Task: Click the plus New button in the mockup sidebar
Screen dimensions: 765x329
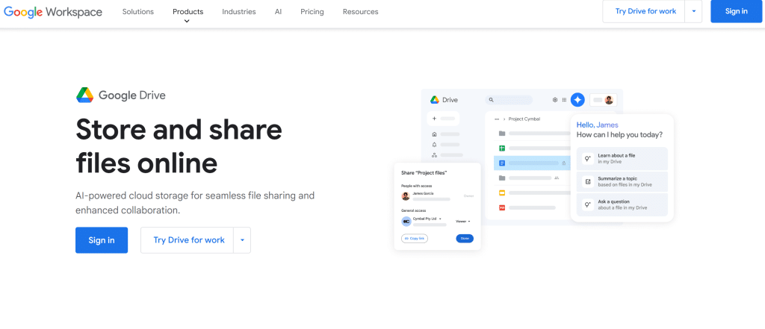Action: tap(443, 119)
